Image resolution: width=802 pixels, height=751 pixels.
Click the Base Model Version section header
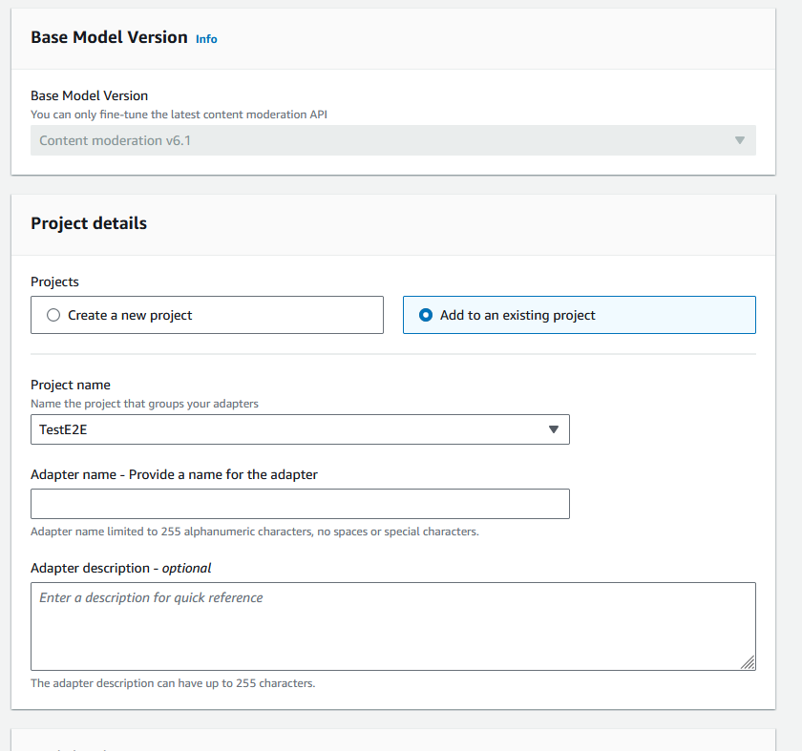tap(108, 37)
